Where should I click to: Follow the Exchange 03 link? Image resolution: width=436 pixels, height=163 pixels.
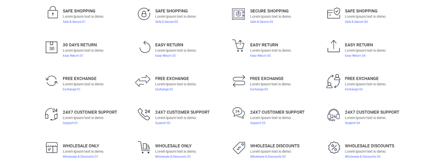pyautogui.click(x=259, y=89)
